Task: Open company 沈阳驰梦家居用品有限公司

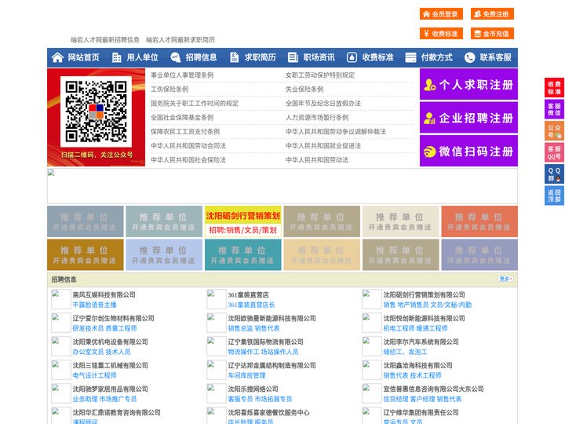Action: (111, 389)
